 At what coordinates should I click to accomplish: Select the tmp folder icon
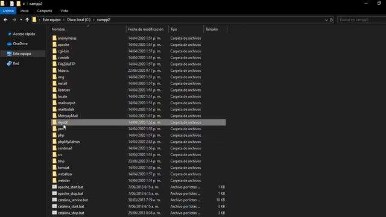coord(54,161)
